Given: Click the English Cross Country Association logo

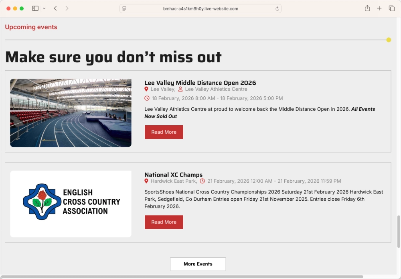Looking at the screenshot, I should pos(71,204).
